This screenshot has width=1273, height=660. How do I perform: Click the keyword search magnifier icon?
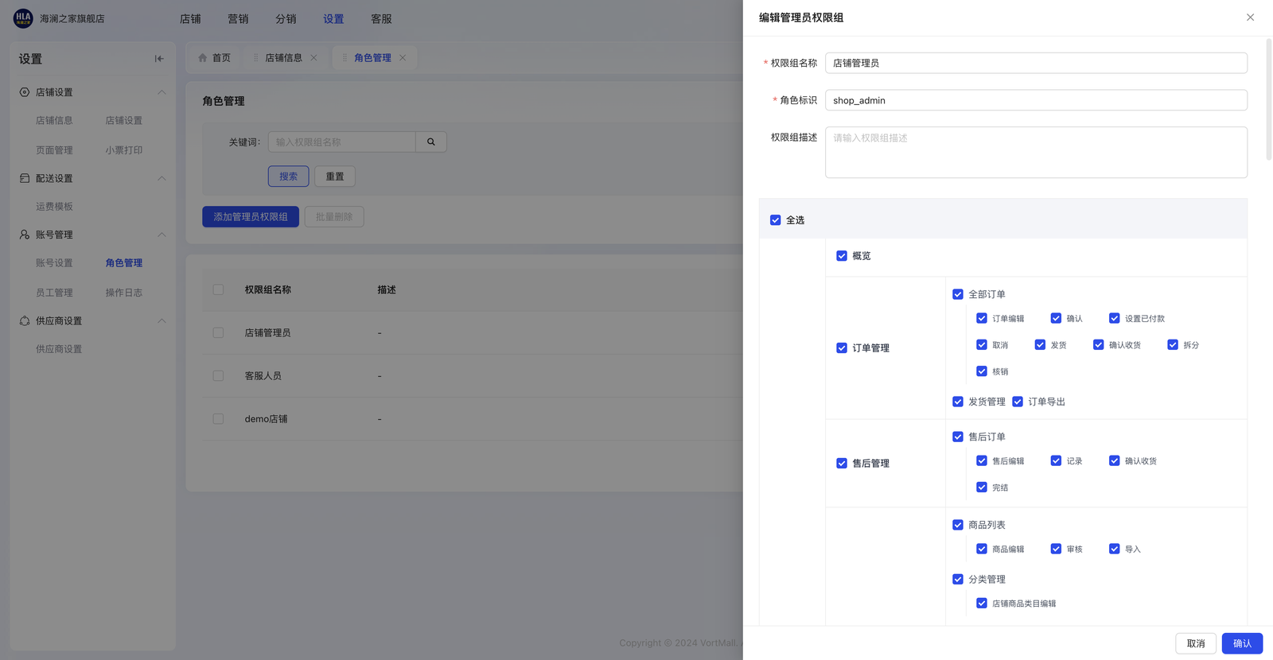point(431,142)
